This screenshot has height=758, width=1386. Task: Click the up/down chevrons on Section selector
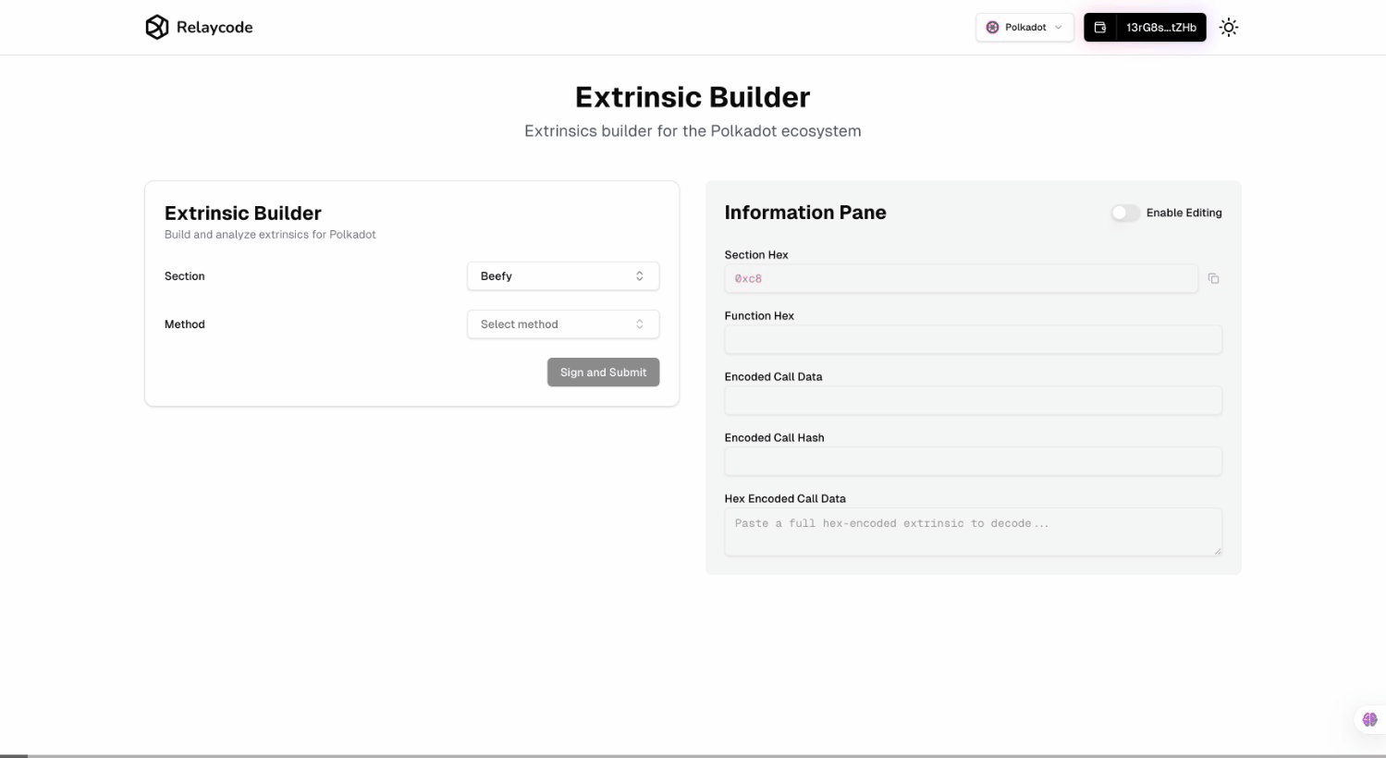tap(639, 275)
